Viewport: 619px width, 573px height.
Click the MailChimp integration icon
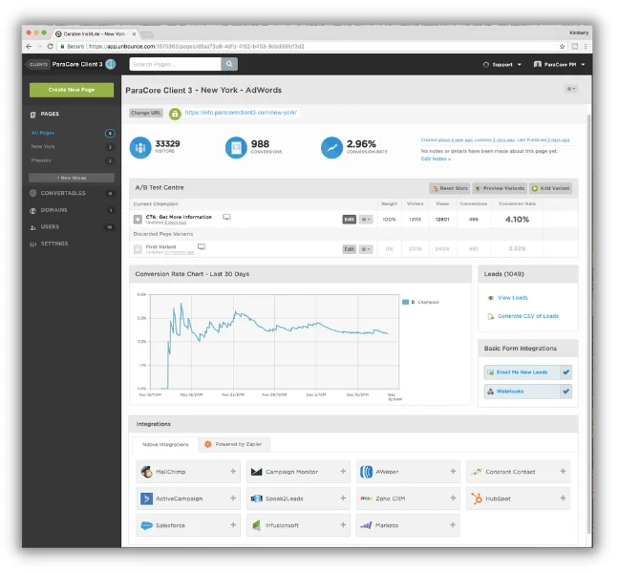pyautogui.click(x=146, y=472)
